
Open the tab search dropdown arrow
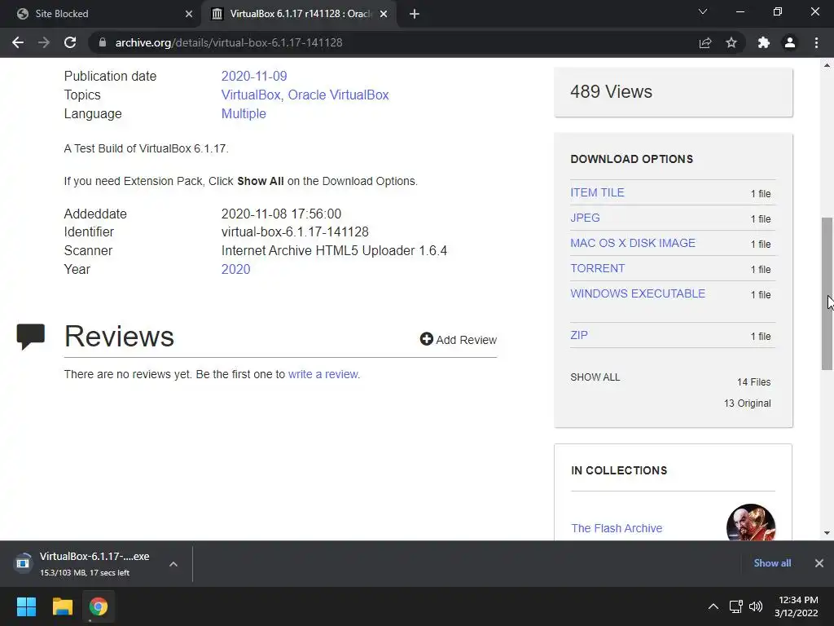[703, 11]
